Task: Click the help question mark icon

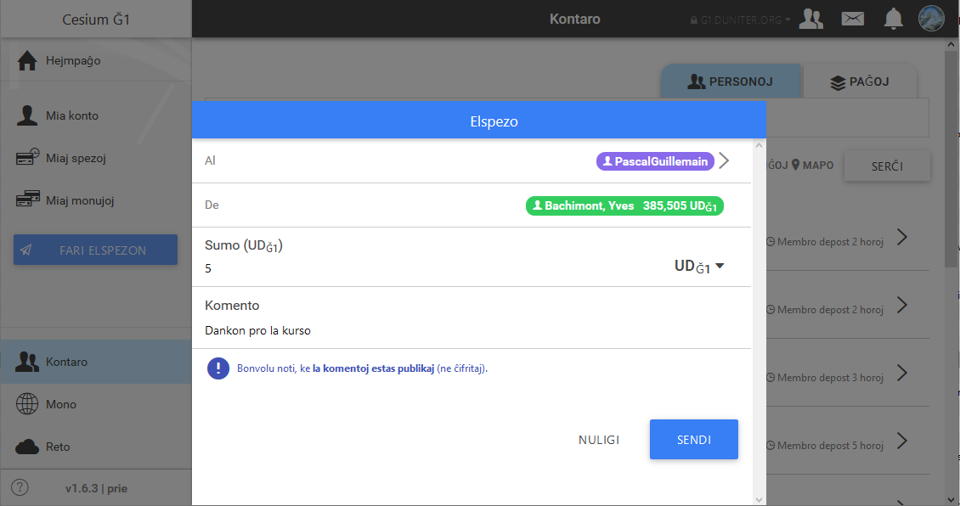Action: tap(20, 487)
